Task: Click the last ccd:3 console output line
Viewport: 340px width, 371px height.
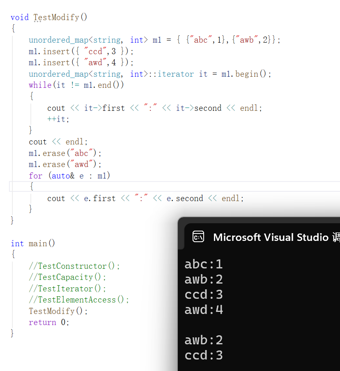Action: point(204,355)
